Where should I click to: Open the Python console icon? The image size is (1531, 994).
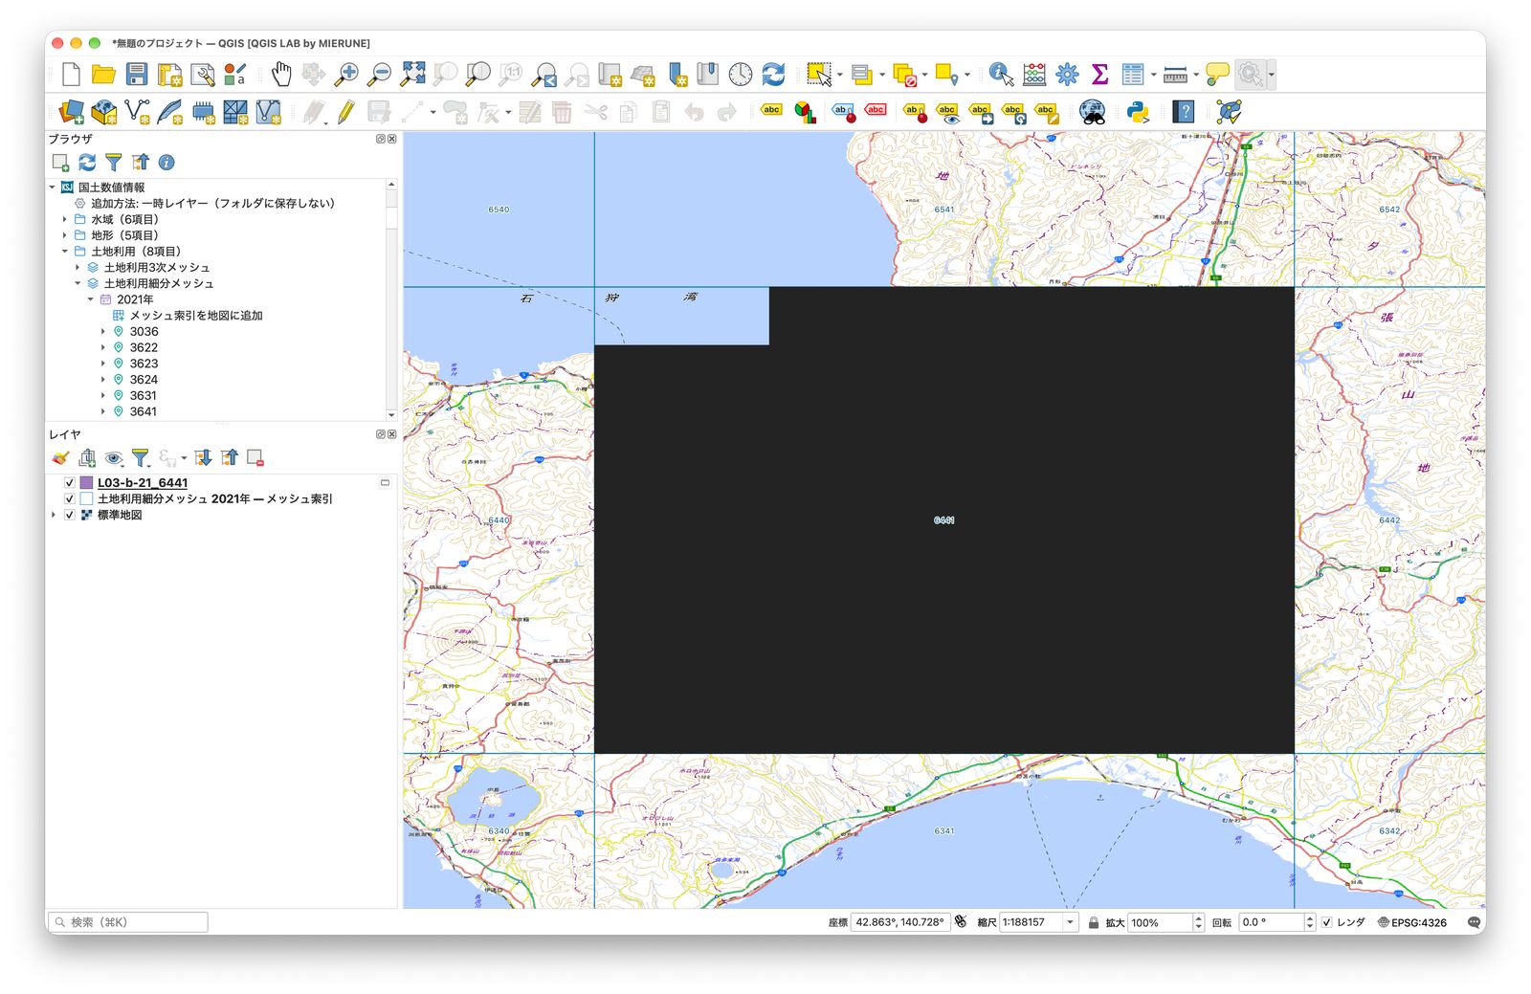point(1138,112)
